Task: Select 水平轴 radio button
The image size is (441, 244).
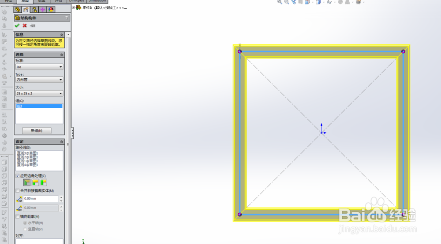Action: [x=25, y=223]
